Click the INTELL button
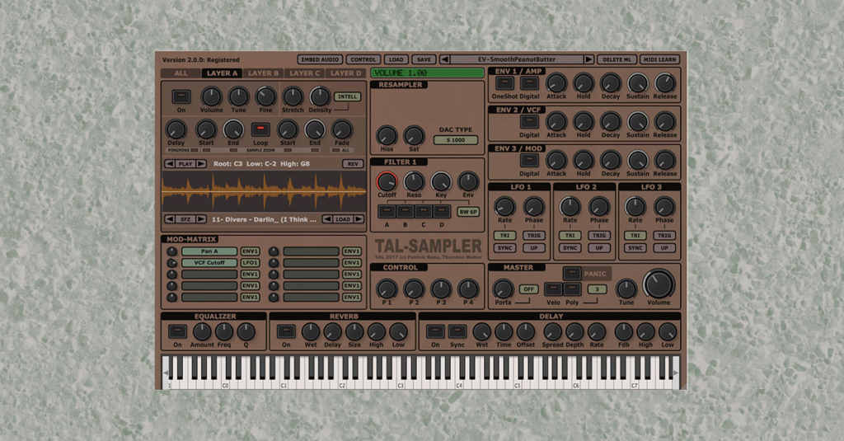 (347, 97)
